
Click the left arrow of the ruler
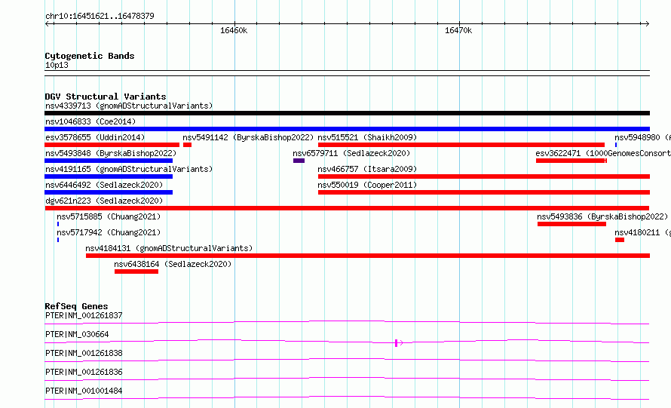[47, 23]
